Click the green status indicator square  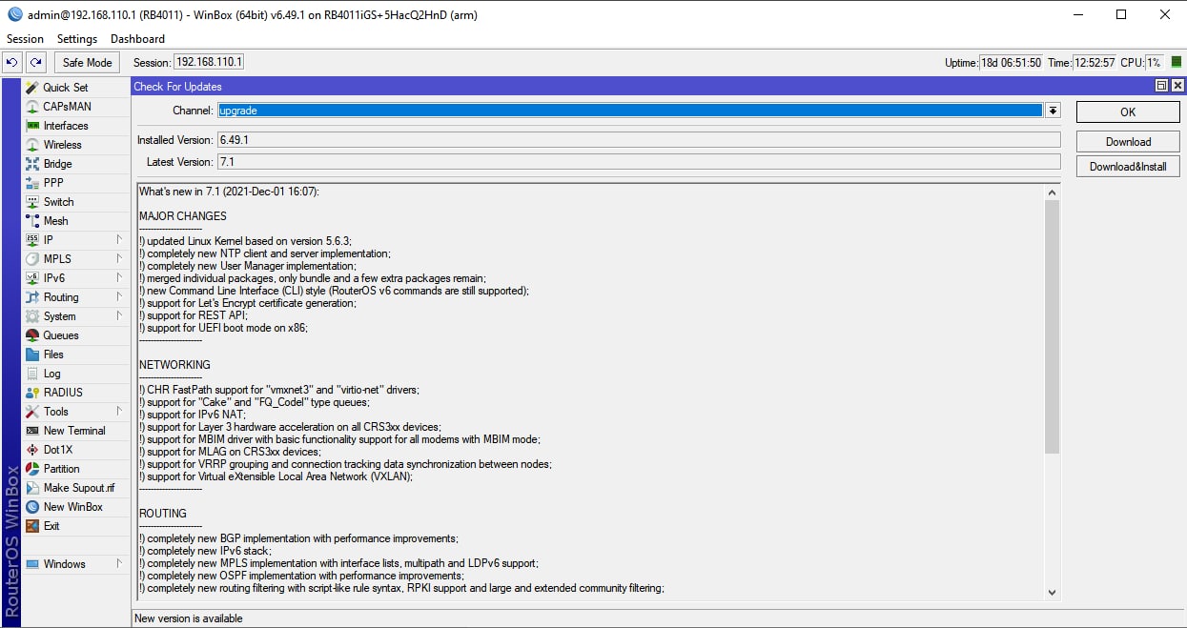[x=1176, y=62]
